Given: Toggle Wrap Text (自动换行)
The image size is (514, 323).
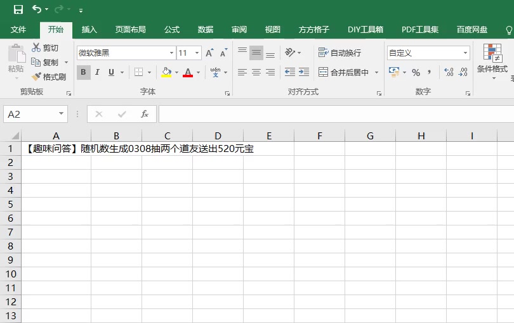Looking at the screenshot, I should pyautogui.click(x=339, y=53).
